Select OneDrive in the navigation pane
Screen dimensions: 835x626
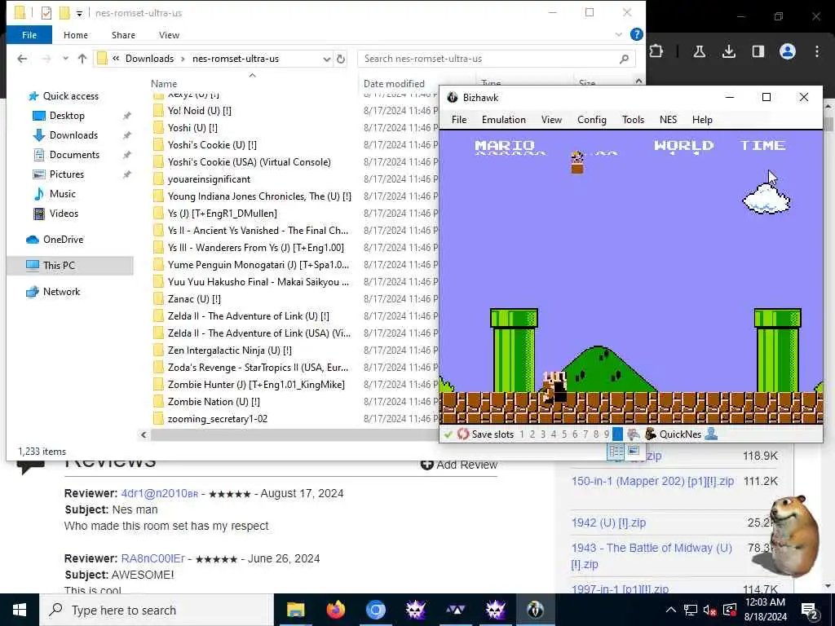pos(63,240)
